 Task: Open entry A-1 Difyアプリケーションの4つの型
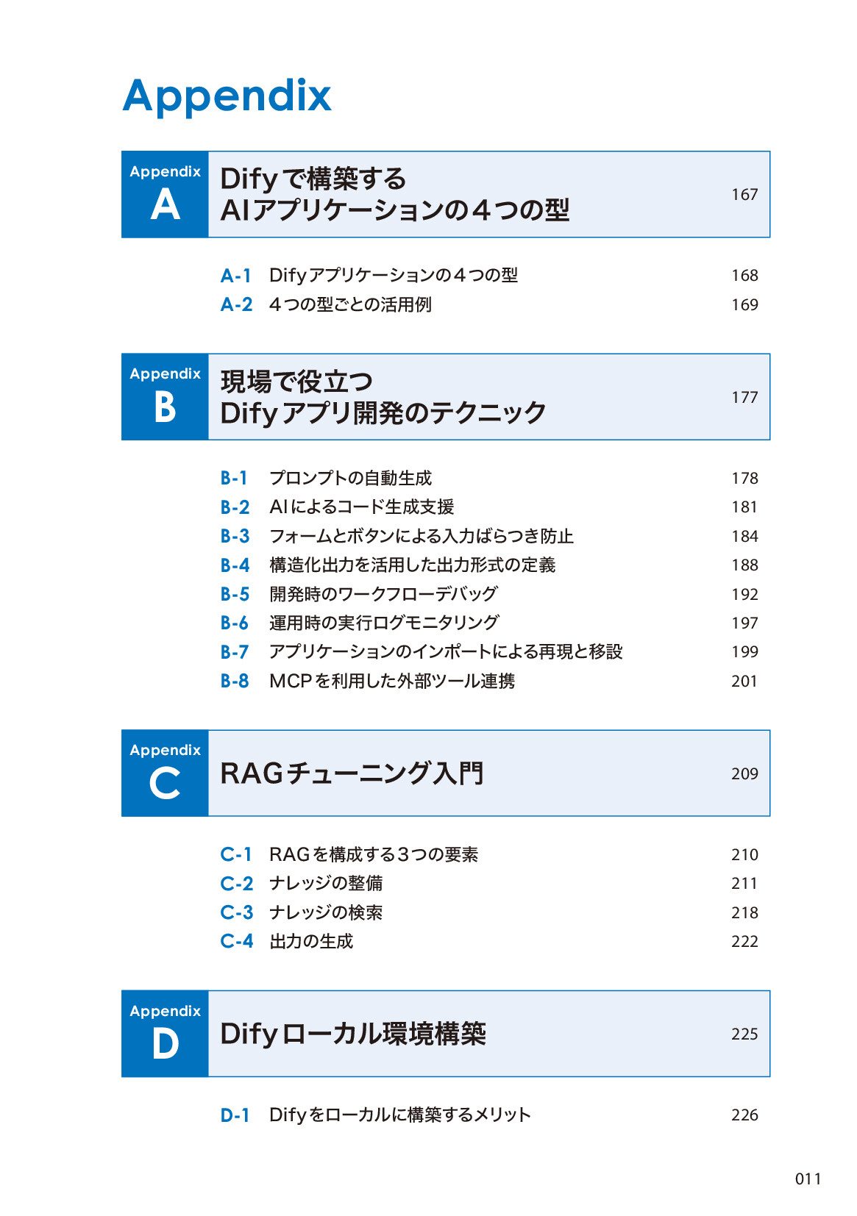pos(393,276)
